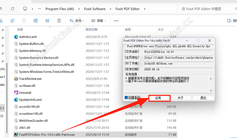The width and height of the screenshot is (237, 138).
Task: Open the 查看 view dropdown
Action: (99, 21)
